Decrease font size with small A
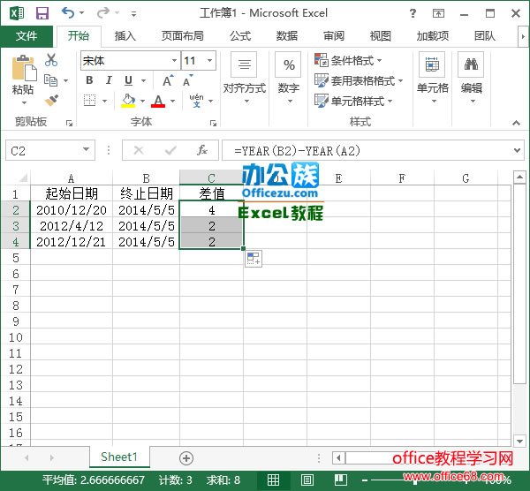Image resolution: width=530 pixels, height=491 pixels. tap(187, 80)
